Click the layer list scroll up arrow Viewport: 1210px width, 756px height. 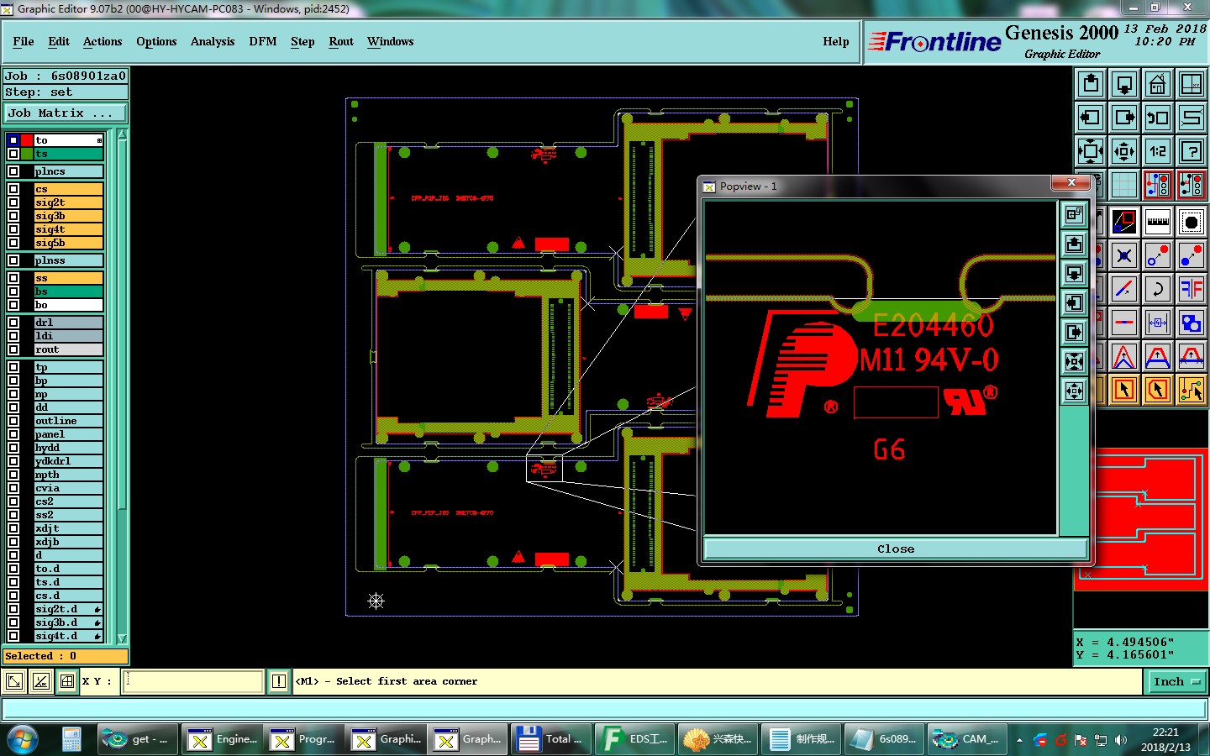tap(122, 134)
